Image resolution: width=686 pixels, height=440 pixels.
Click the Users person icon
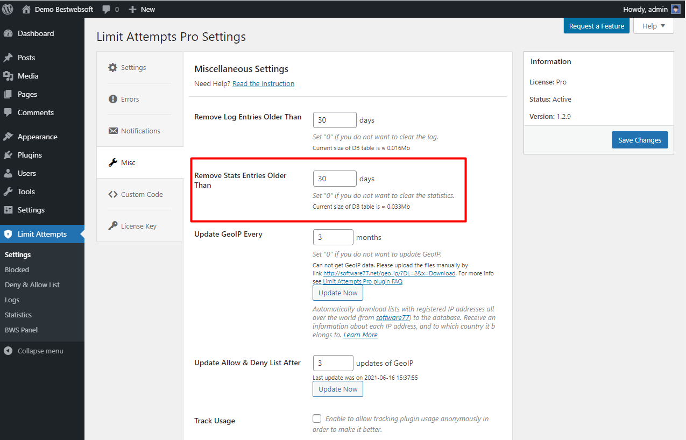click(x=8, y=173)
